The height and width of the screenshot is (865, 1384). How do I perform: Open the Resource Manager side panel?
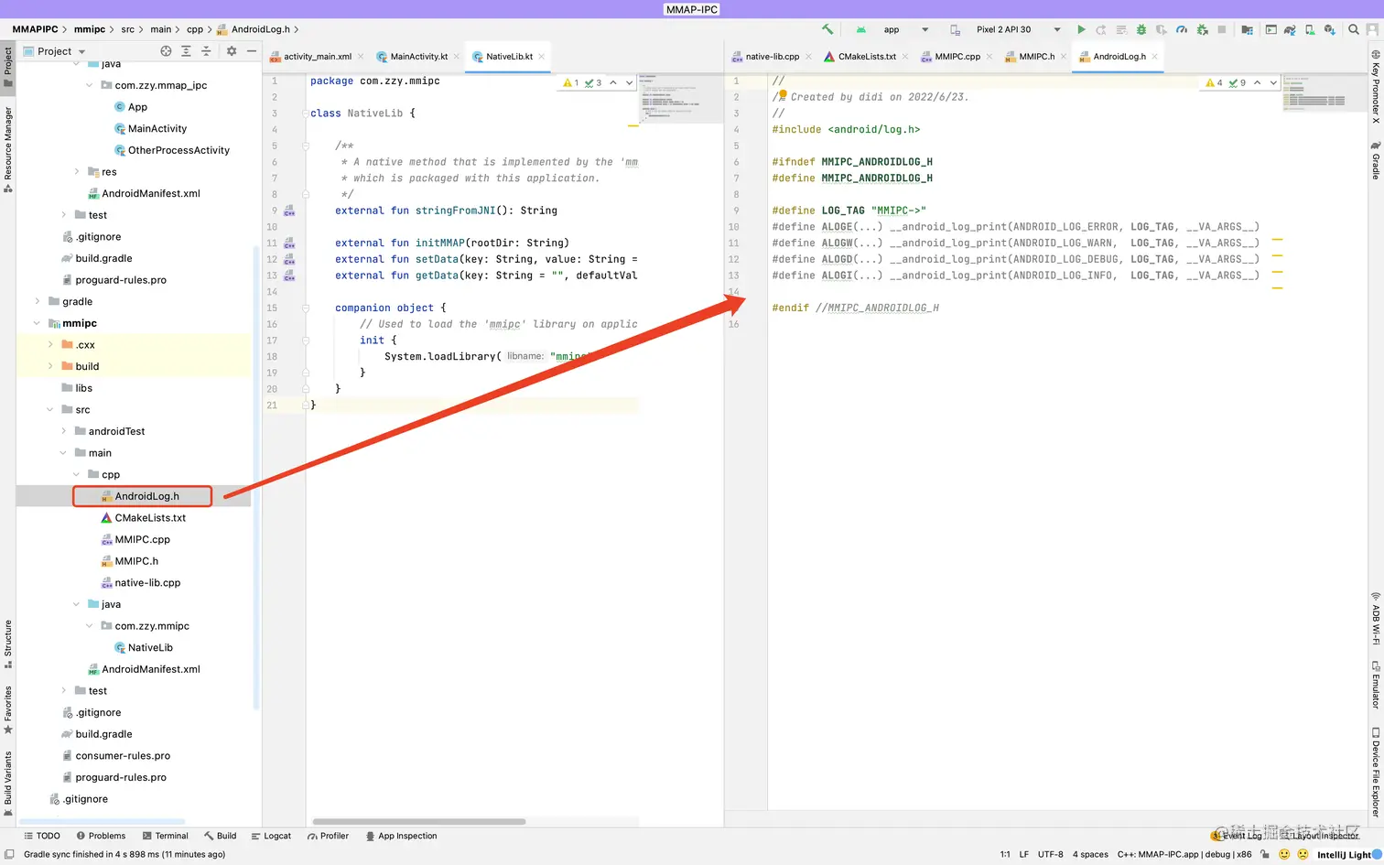[8, 149]
